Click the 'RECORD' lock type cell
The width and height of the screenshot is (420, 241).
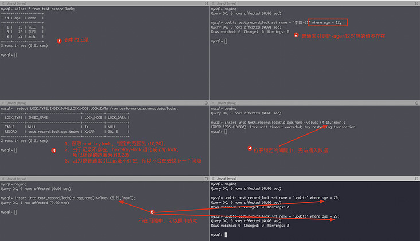11,132
